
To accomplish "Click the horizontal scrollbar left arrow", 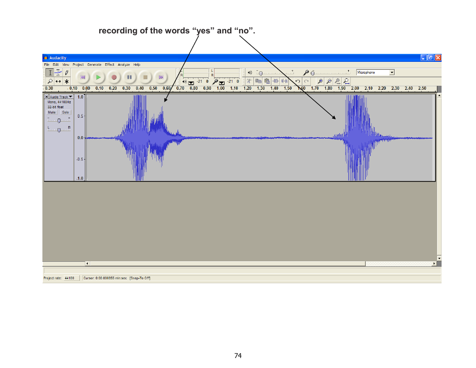I will coord(87,263).
